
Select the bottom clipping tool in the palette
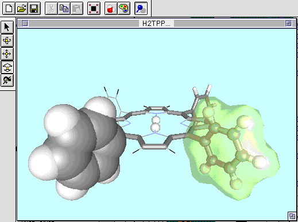7,80
